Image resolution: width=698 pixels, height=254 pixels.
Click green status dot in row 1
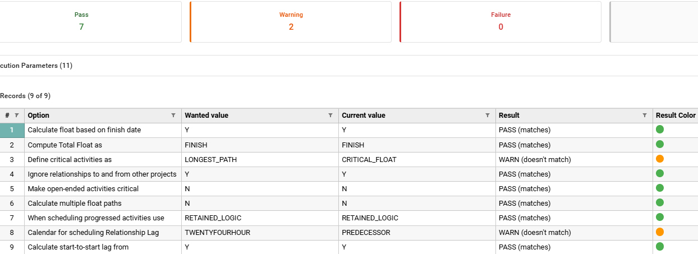660,130
